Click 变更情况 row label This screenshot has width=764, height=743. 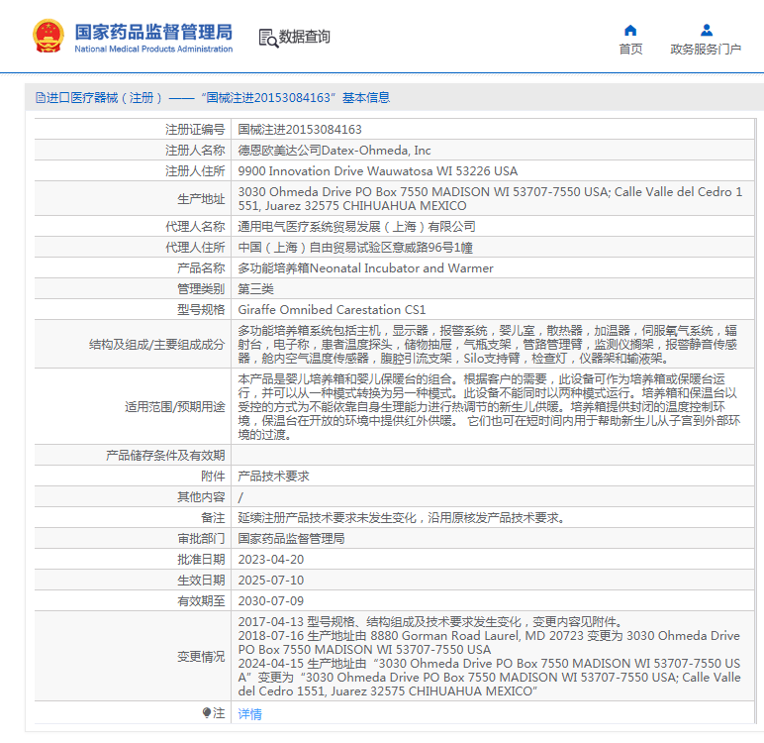tap(201, 657)
